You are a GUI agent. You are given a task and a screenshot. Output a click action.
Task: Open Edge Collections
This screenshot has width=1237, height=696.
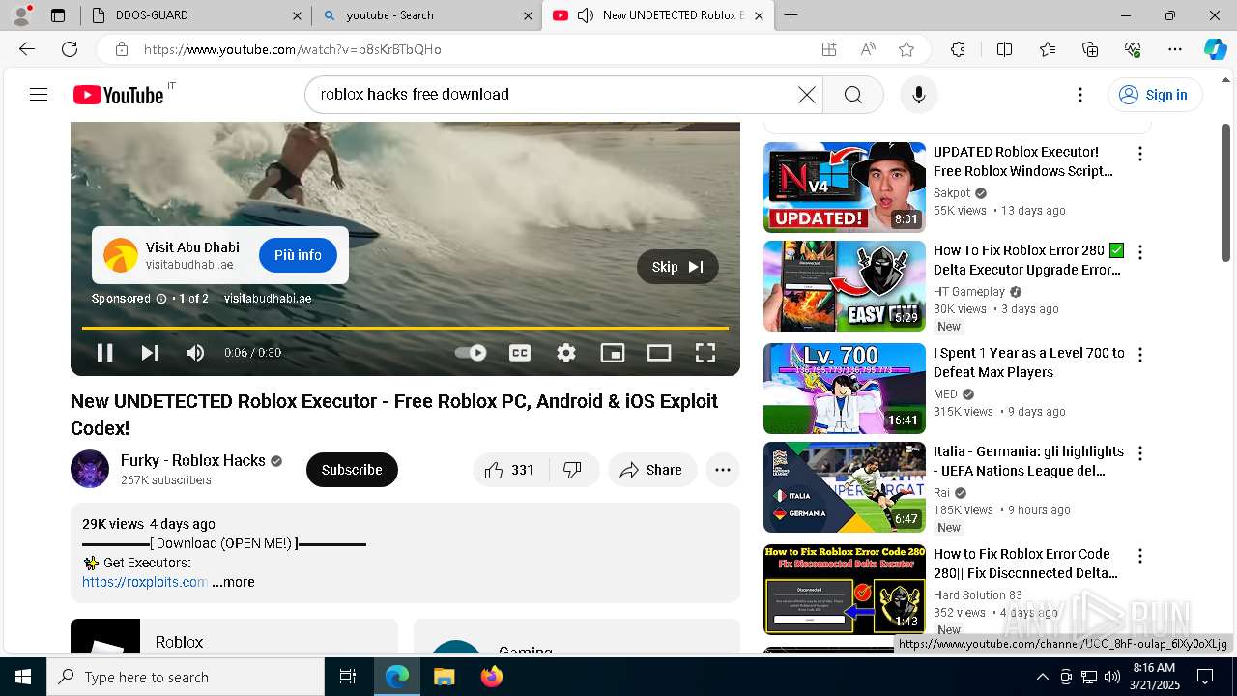pyautogui.click(x=1090, y=49)
